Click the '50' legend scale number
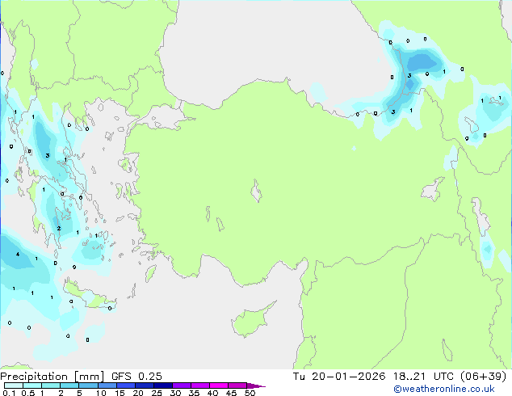 point(250,393)
